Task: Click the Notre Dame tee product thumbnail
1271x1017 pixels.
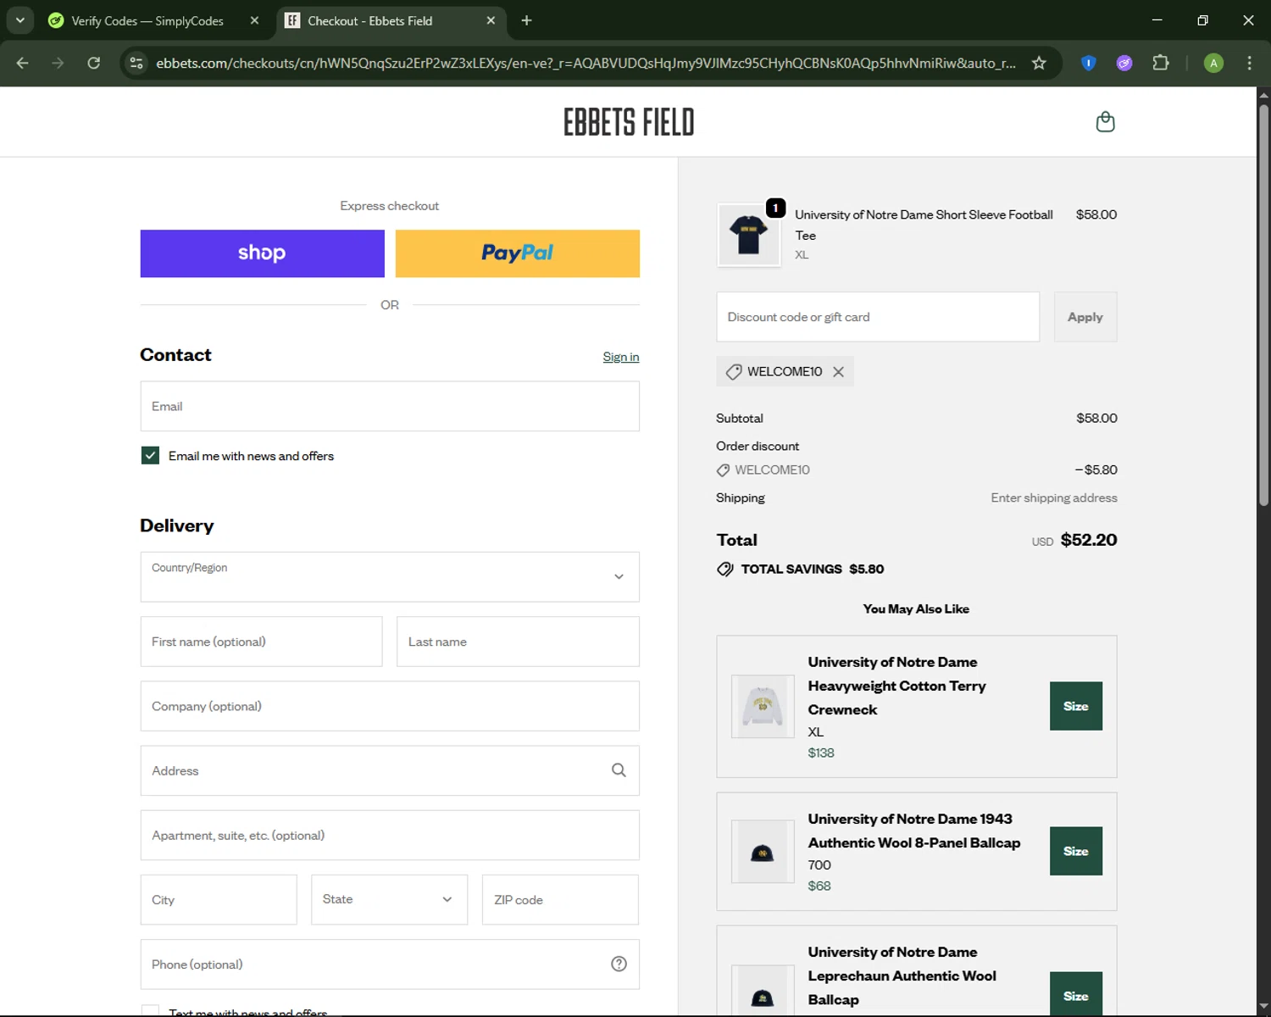Action: pyautogui.click(x=748, y=235)
